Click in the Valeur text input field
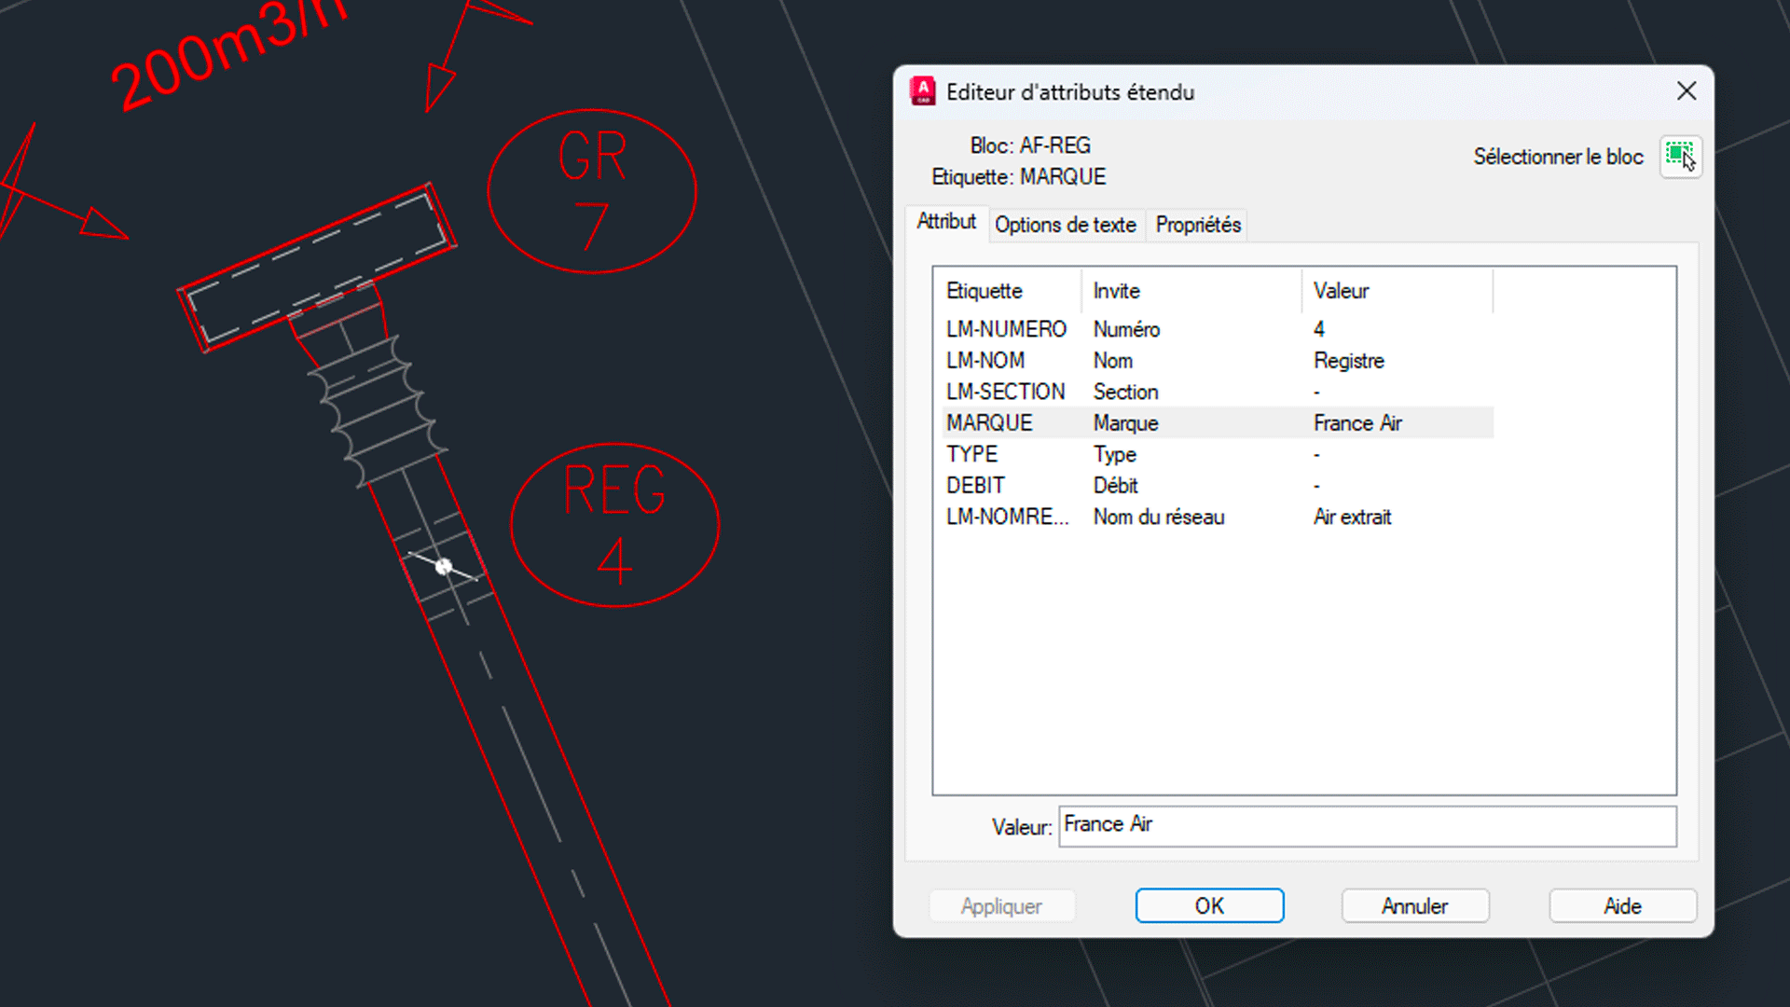 click(1368, 826)
